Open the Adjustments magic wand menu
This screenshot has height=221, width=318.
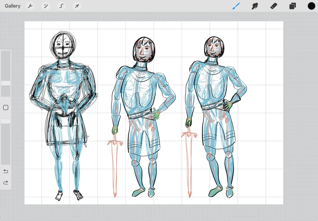46,6
